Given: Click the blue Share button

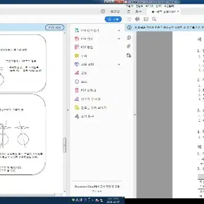Looking at the screenshot, I should (x=113, y=19).
